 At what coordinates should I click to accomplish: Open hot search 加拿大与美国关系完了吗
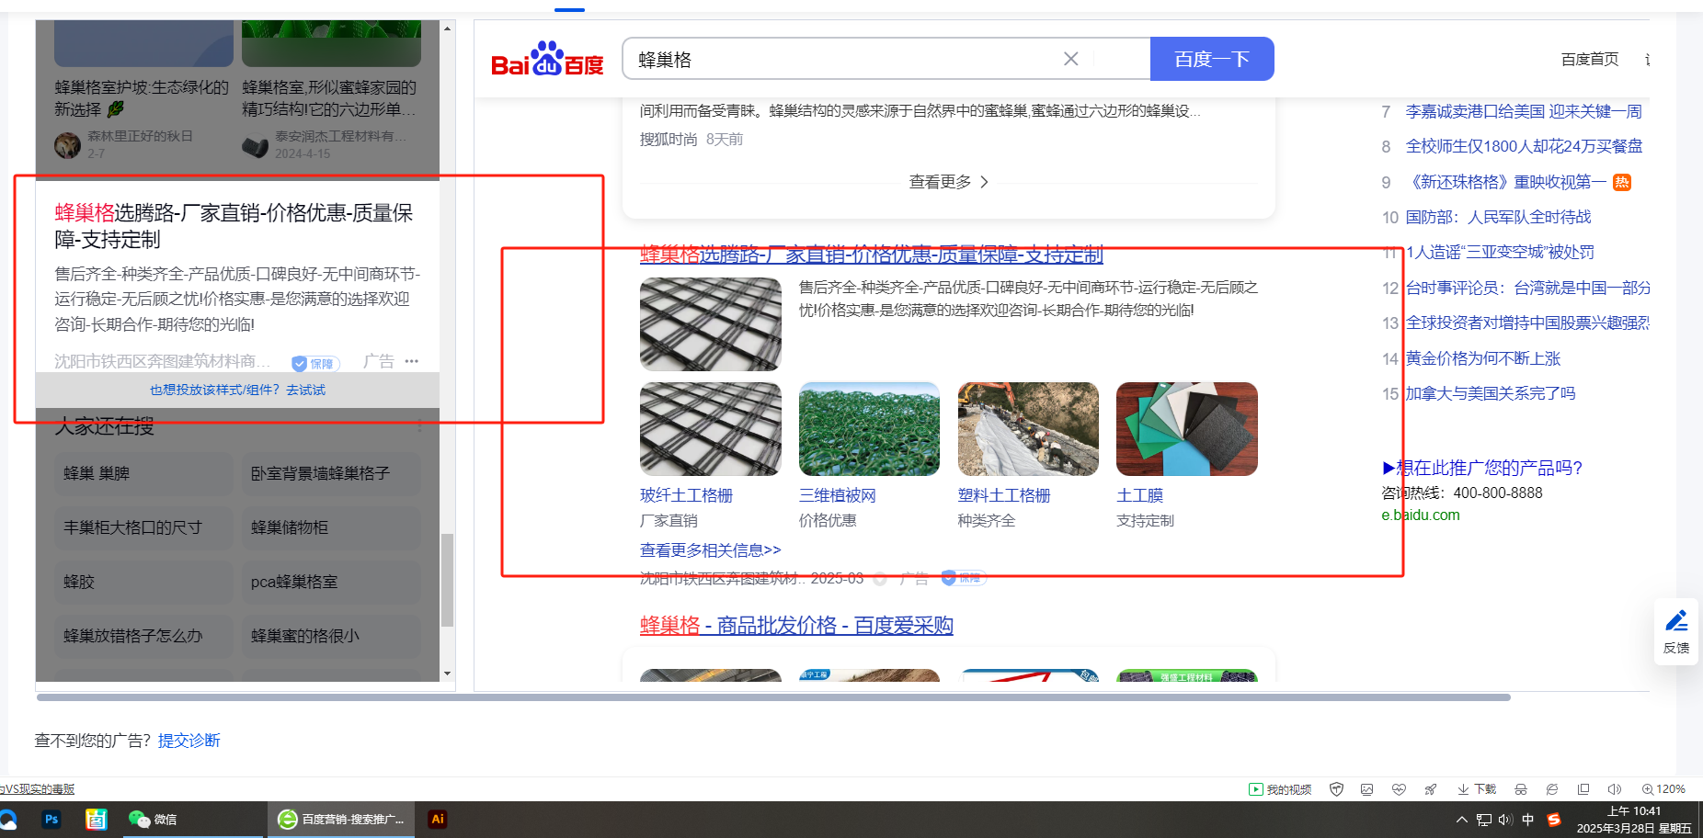pyautogui.click(x=1491, y=393)
